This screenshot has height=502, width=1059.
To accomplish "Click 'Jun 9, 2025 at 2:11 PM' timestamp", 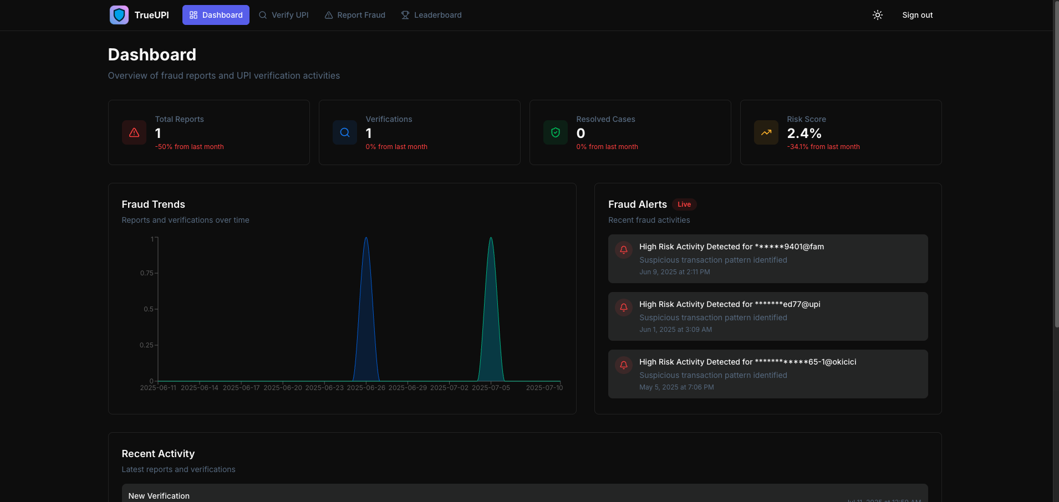I will 674,272.
